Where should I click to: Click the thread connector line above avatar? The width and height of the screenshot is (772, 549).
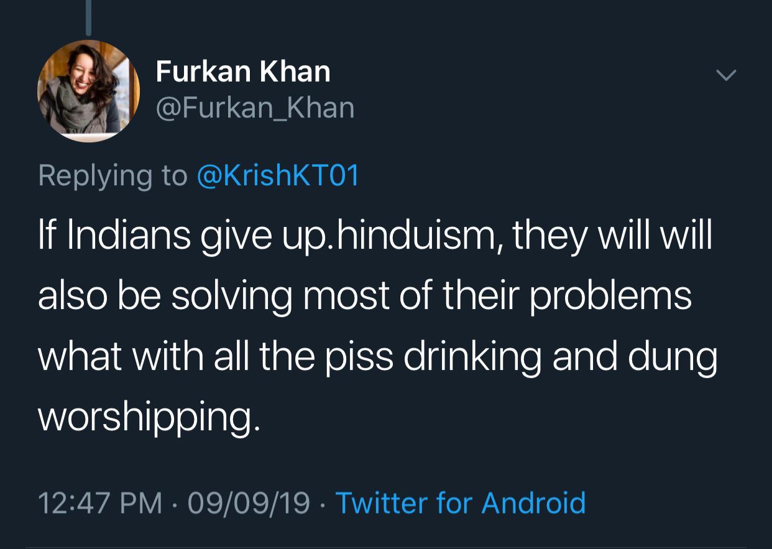(88, 17)
